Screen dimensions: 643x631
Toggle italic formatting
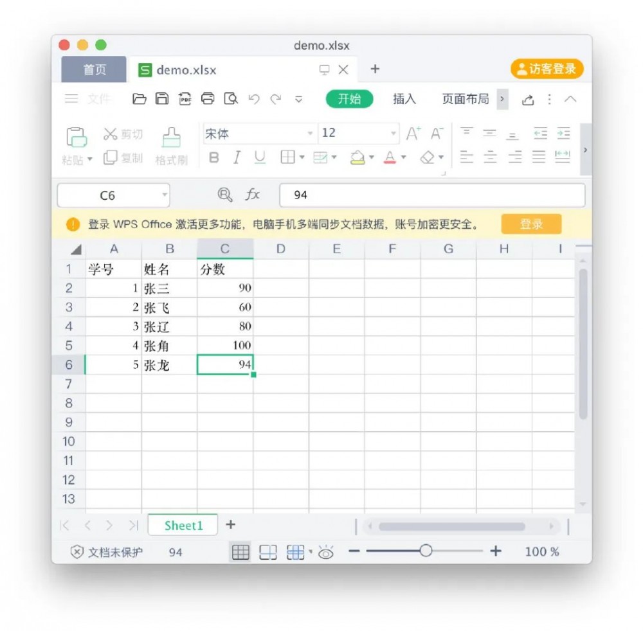[x=237, y=157]
